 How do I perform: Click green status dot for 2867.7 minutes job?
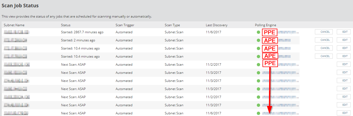[258, 32]
